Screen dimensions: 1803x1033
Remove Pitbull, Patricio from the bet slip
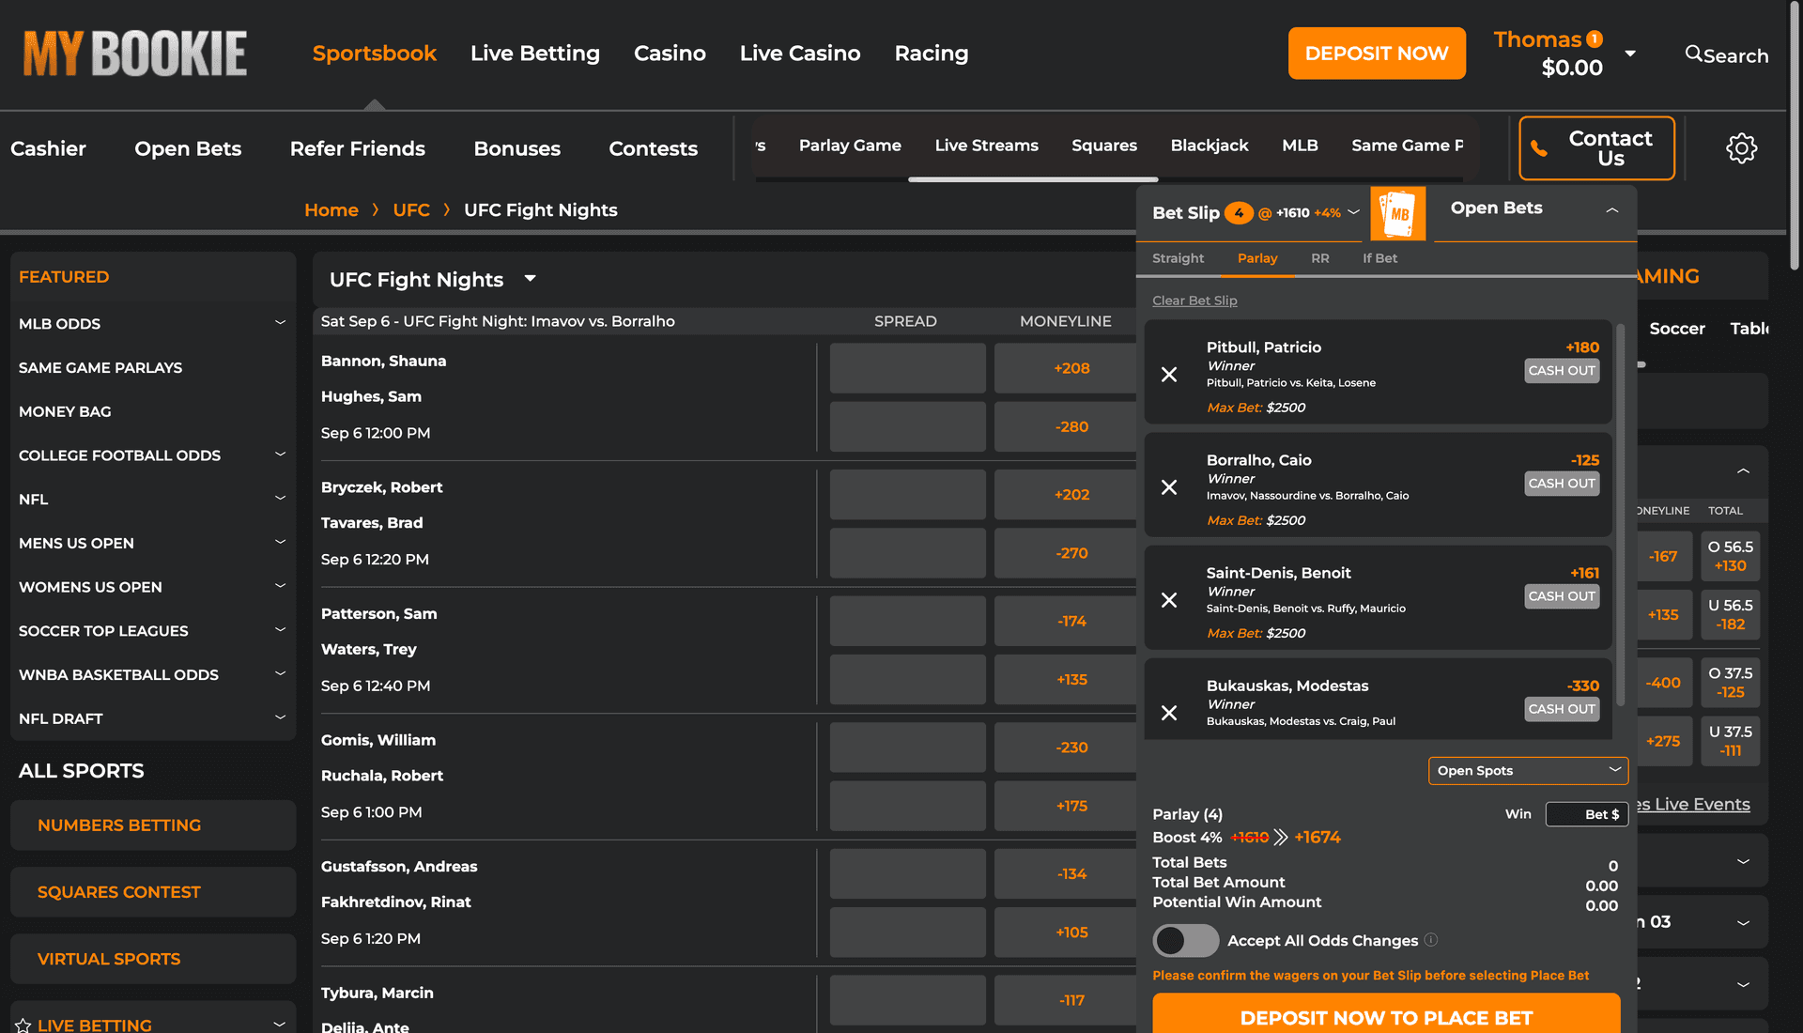[1170, 374]
